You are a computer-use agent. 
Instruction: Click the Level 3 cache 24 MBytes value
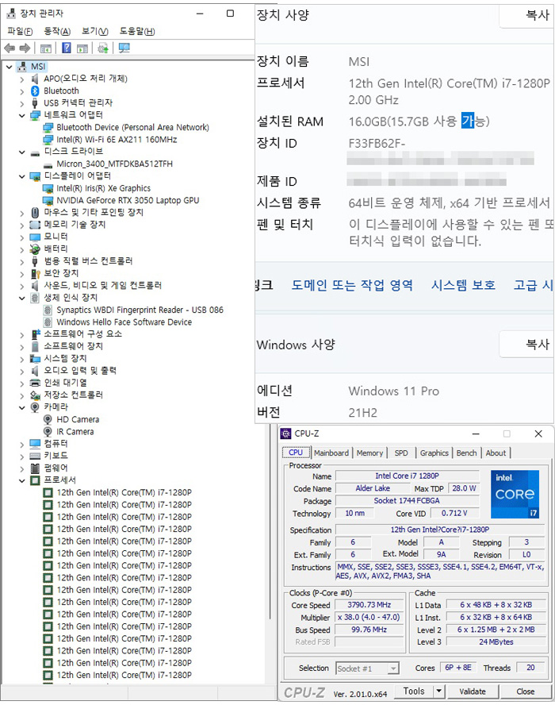[x=496, y=642]
